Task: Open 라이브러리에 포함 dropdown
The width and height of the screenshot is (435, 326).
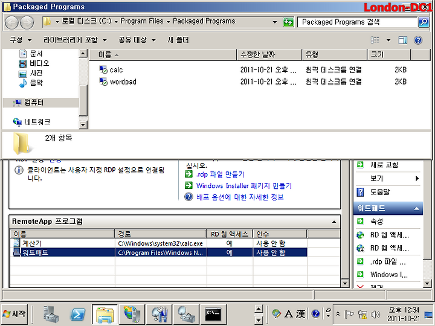Action: (75, 40)
